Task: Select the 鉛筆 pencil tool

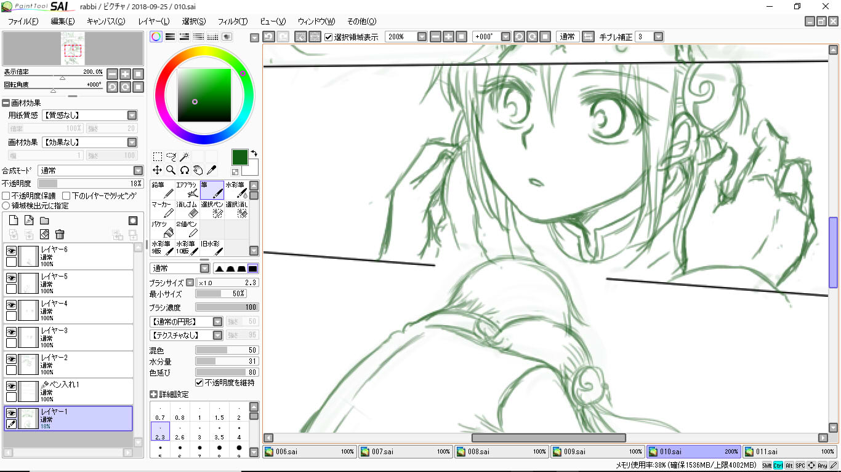Action: pos(163,190)
